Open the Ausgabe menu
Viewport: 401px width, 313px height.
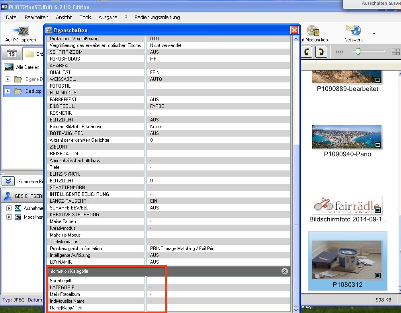(108, 18)
